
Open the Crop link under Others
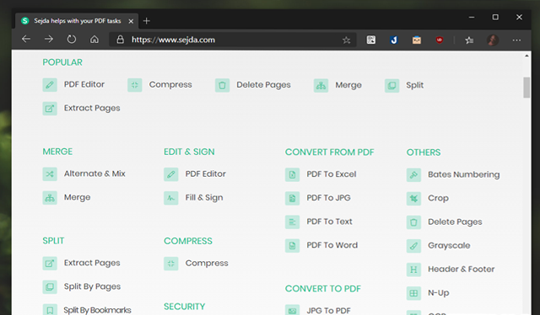click(x=438, y=199)
